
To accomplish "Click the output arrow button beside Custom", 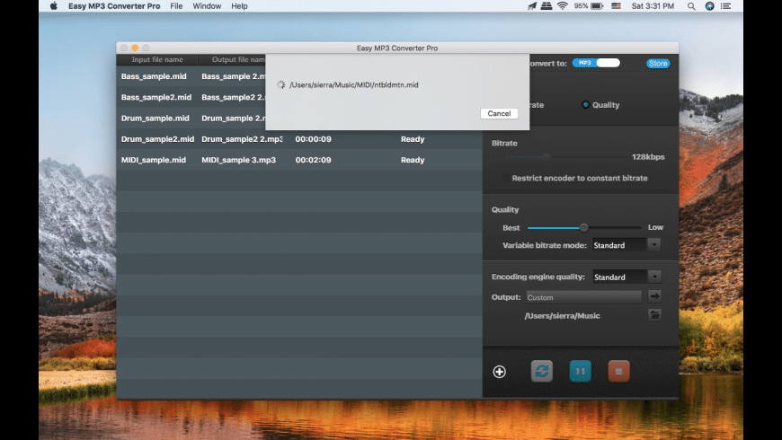I will (x=654, y=296).
